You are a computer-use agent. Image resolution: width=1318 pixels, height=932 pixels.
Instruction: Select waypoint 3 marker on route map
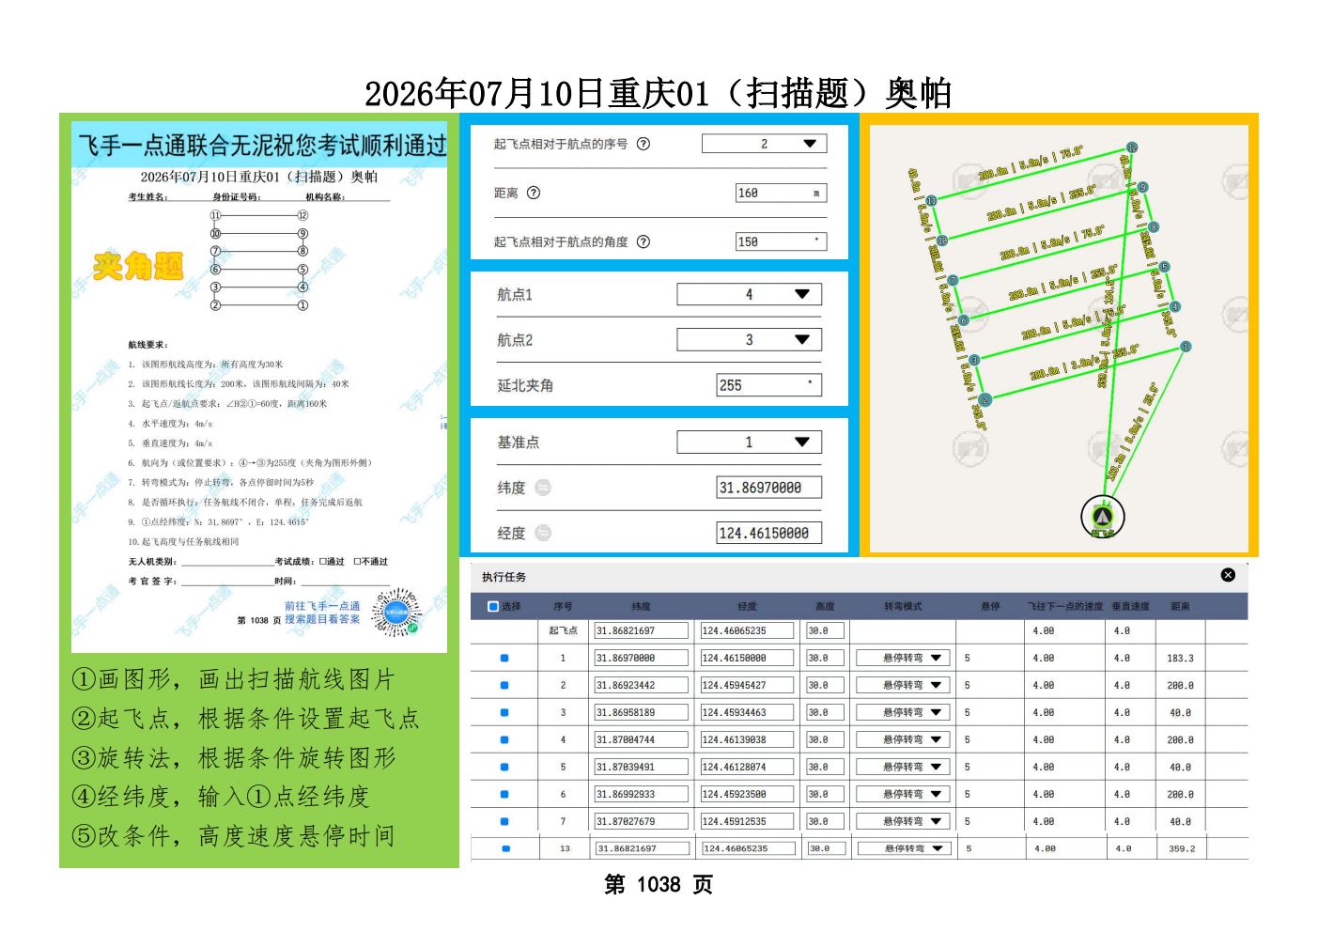click(x=974, y=360)
